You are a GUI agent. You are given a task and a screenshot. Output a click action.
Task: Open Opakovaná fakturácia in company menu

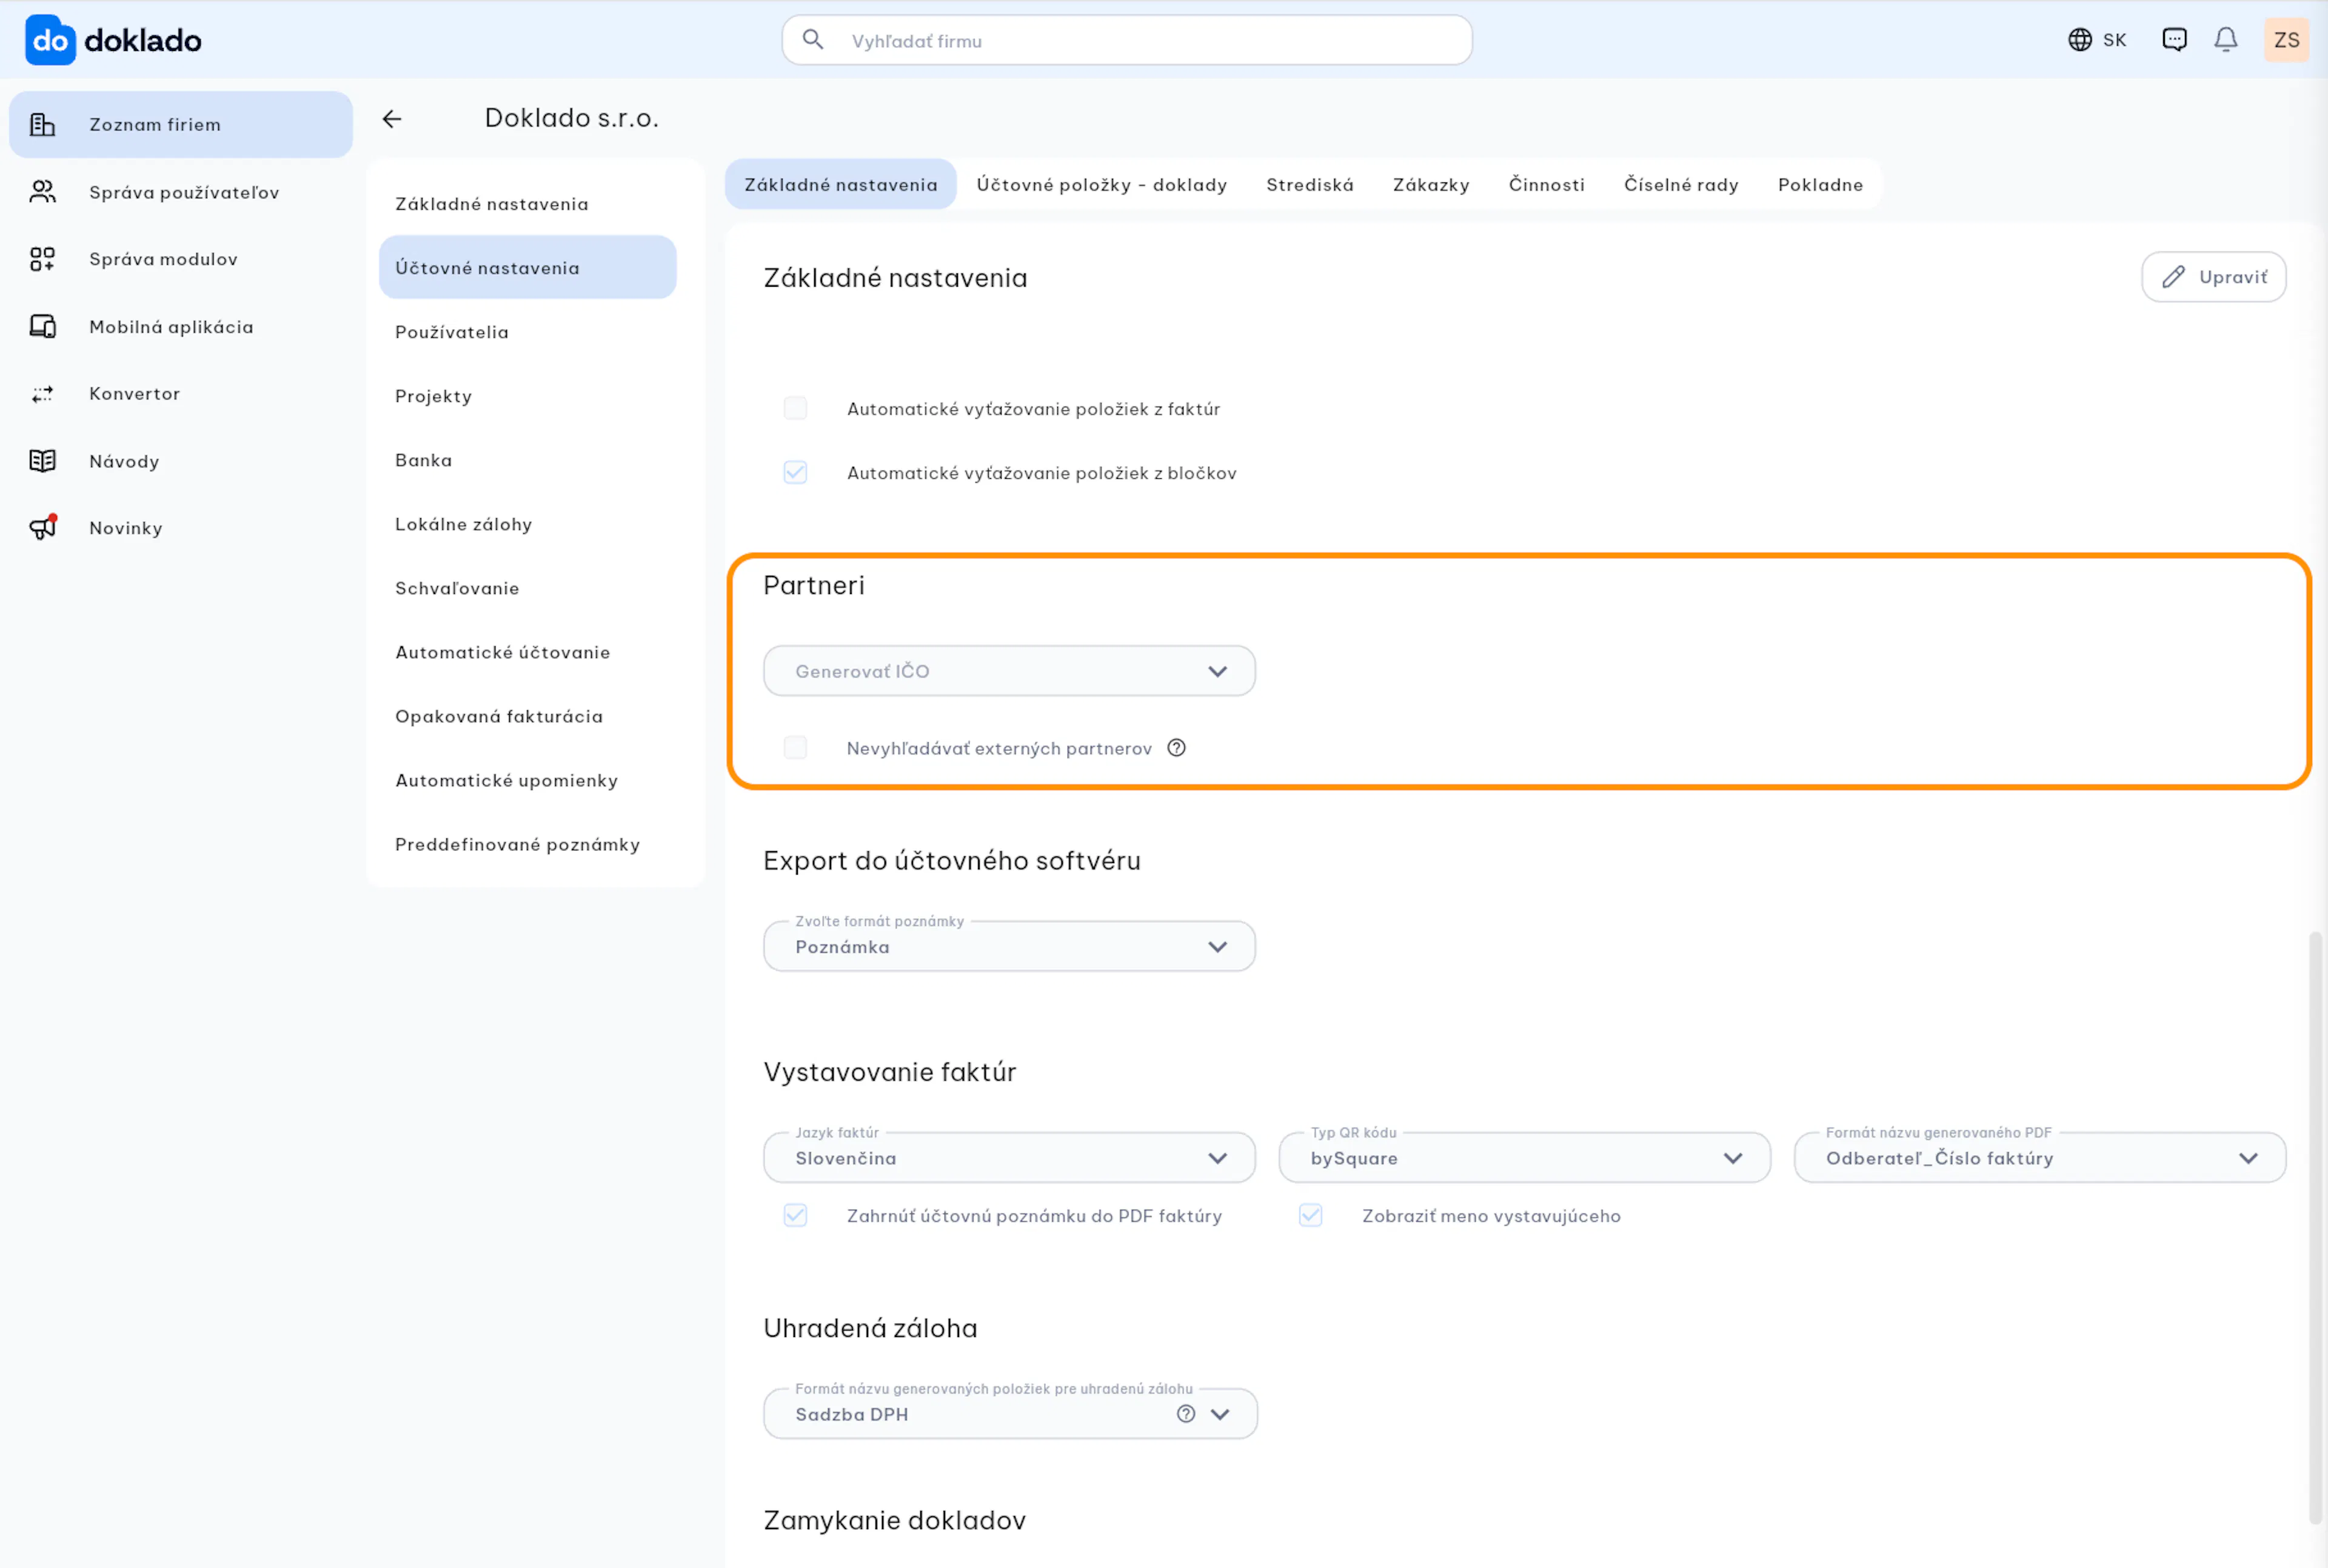coord(528,716)
